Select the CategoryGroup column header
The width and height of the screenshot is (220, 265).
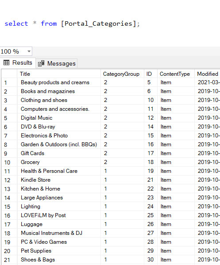tap(123, 74)
